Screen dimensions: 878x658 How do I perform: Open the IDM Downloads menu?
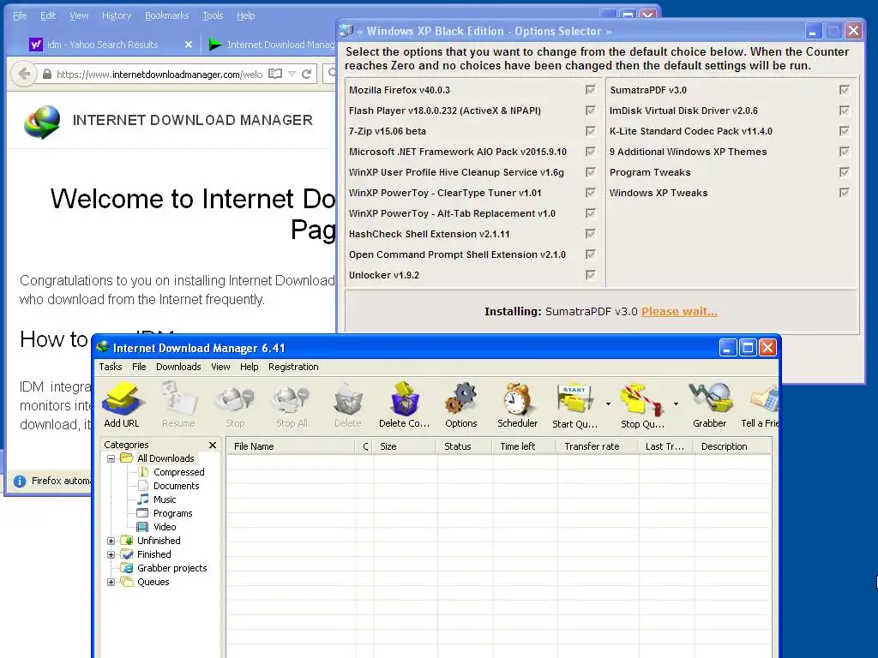[x=178, y=367]
